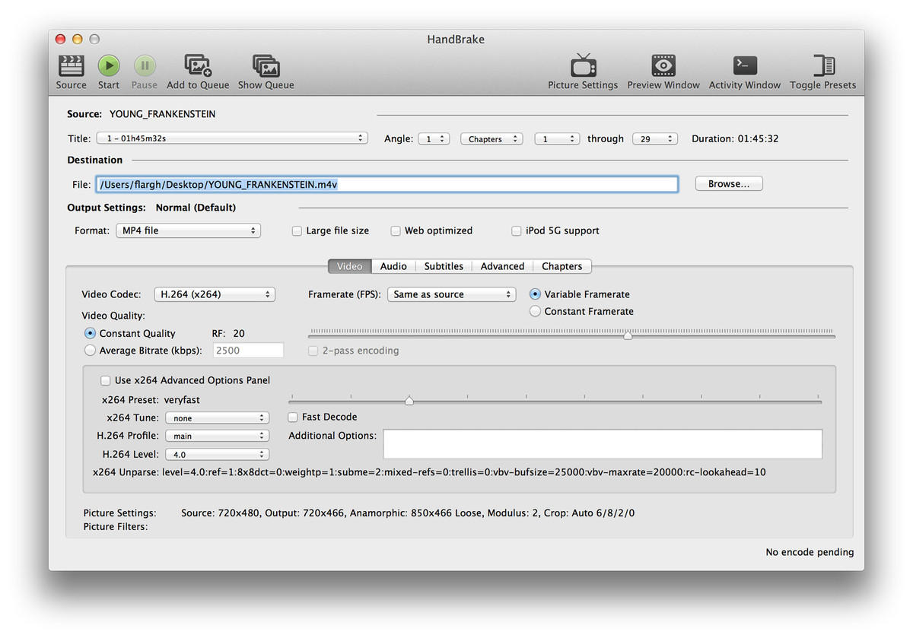Close the HandBrake window with the red button
Viewport: 913px width, 638px height.
(62, 39)
